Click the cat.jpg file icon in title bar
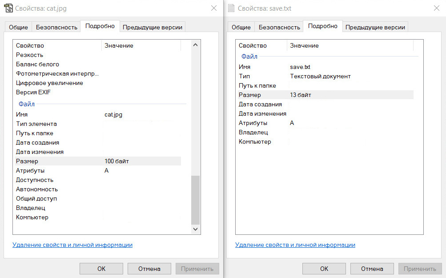The image size is (446, 278). click(8, 8)
